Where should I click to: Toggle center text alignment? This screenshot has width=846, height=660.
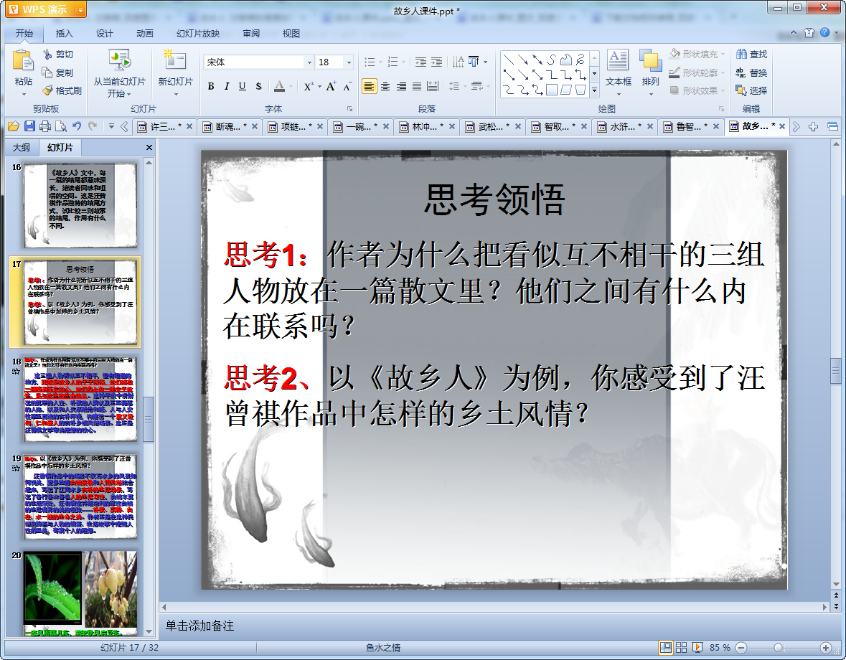coord(385,86)
